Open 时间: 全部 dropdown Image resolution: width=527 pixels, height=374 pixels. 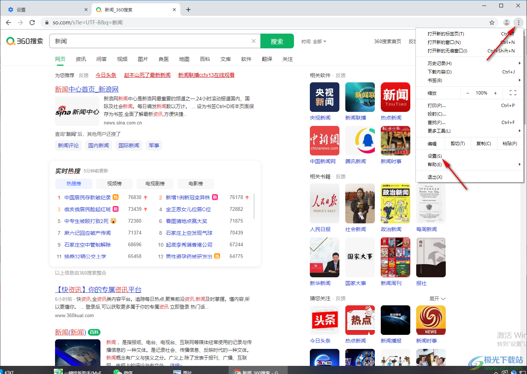point(314,41)
